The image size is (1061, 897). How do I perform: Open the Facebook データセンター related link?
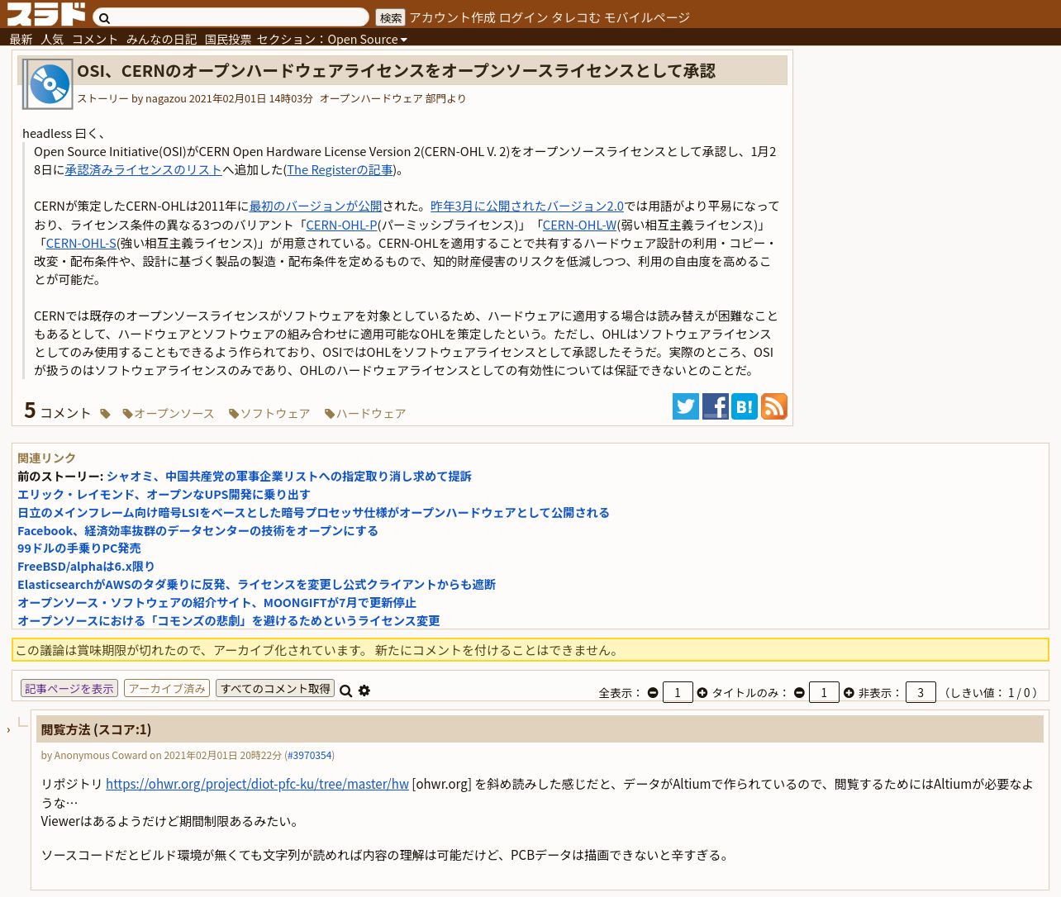[197, 531]
